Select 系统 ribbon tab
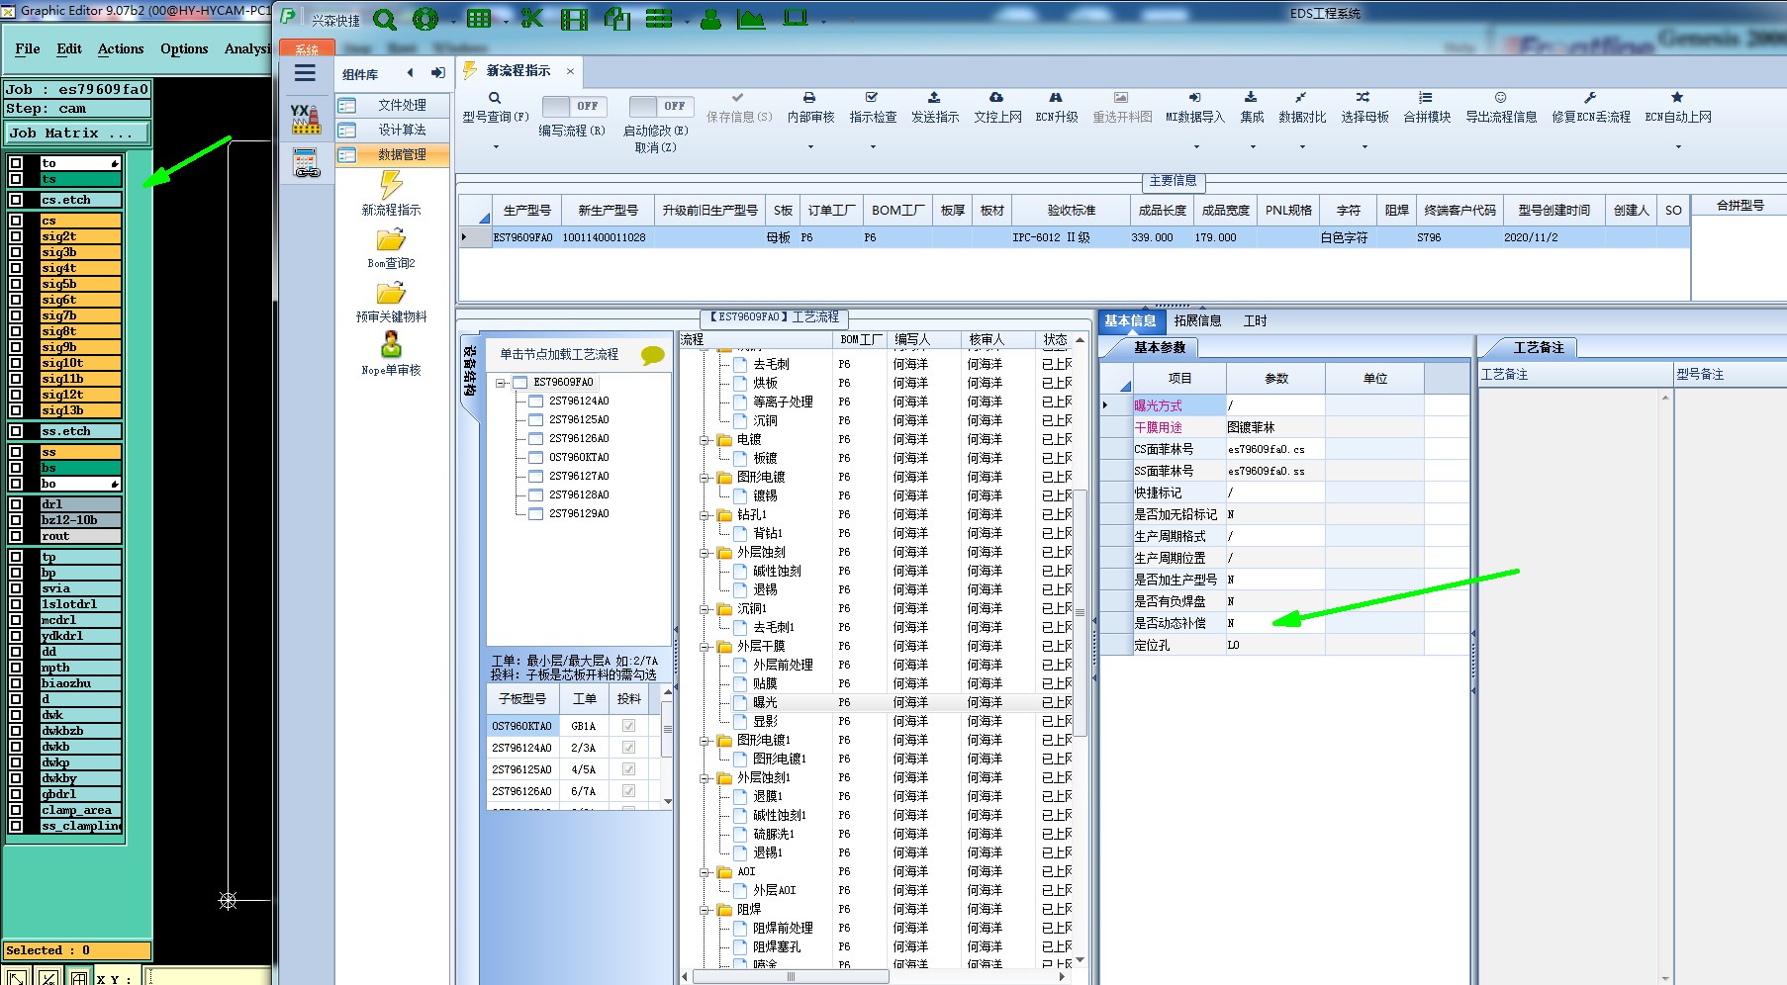 tap(307, 49)
